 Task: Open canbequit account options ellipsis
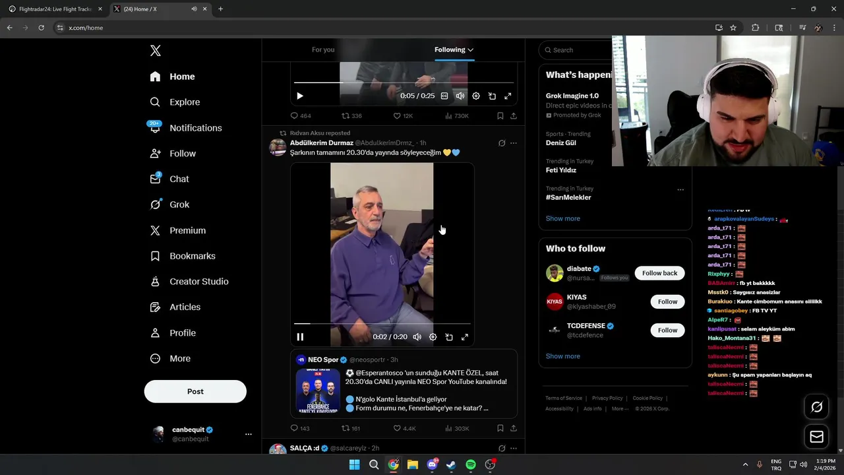(249, 434)
